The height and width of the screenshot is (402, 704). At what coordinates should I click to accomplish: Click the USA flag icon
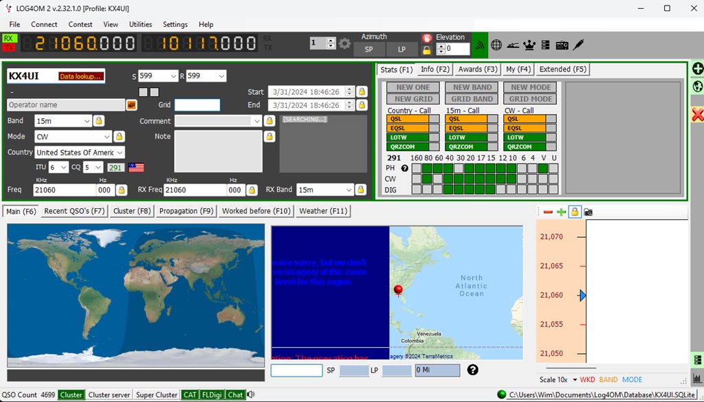point(136,168)
